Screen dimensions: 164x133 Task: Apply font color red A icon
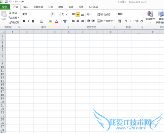click(x=56, y=21)
